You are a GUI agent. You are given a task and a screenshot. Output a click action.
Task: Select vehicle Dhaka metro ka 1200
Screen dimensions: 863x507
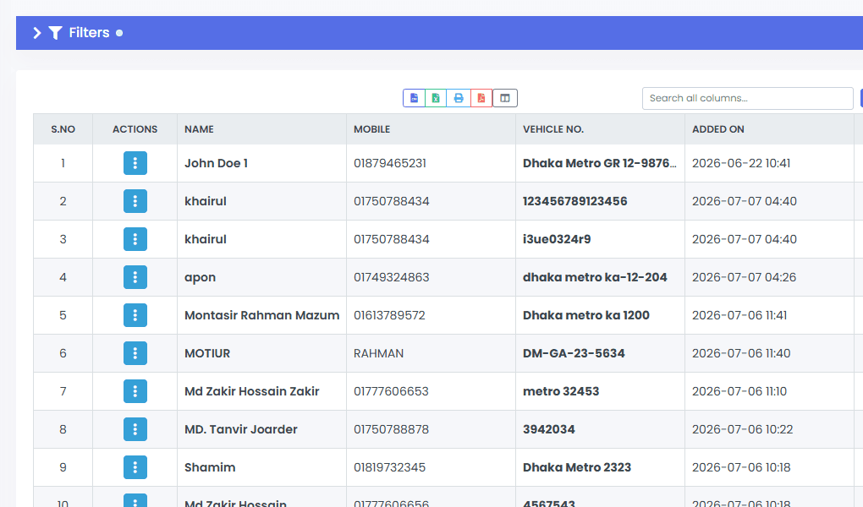[x=586, y=315]
